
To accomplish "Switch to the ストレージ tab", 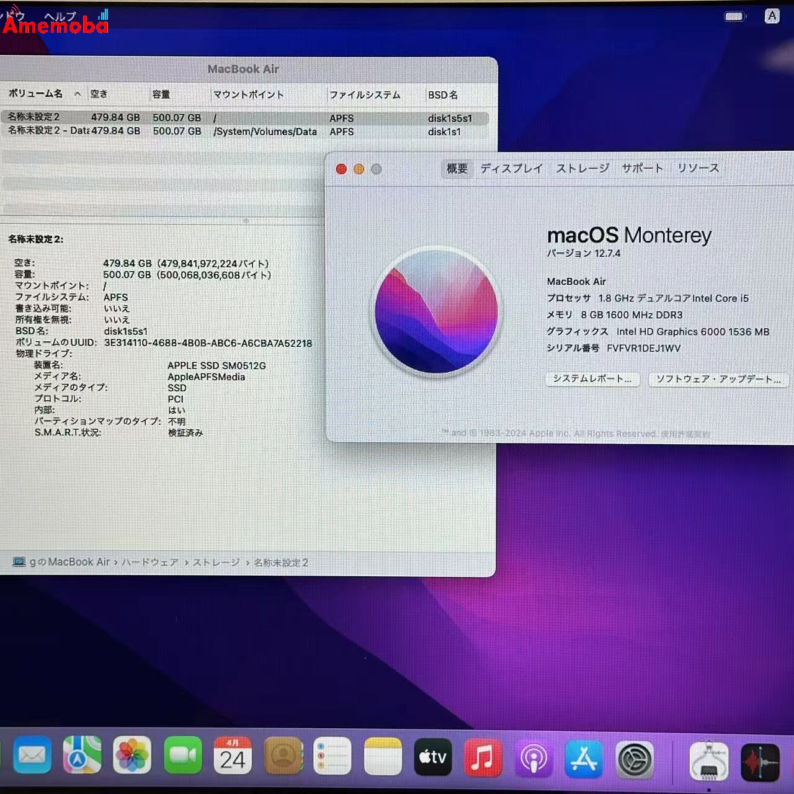I will click(581, 168).
